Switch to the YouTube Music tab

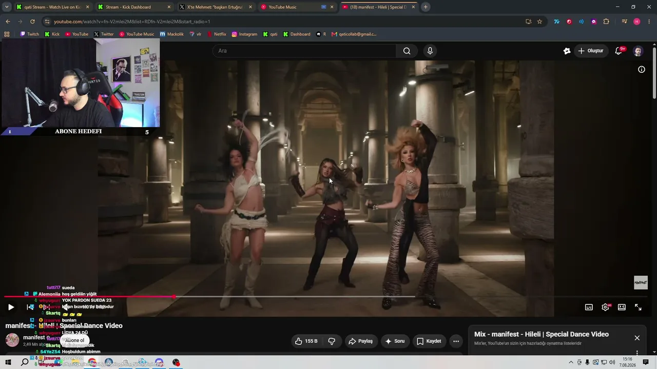pyautogui.click(x=298, y=7)
